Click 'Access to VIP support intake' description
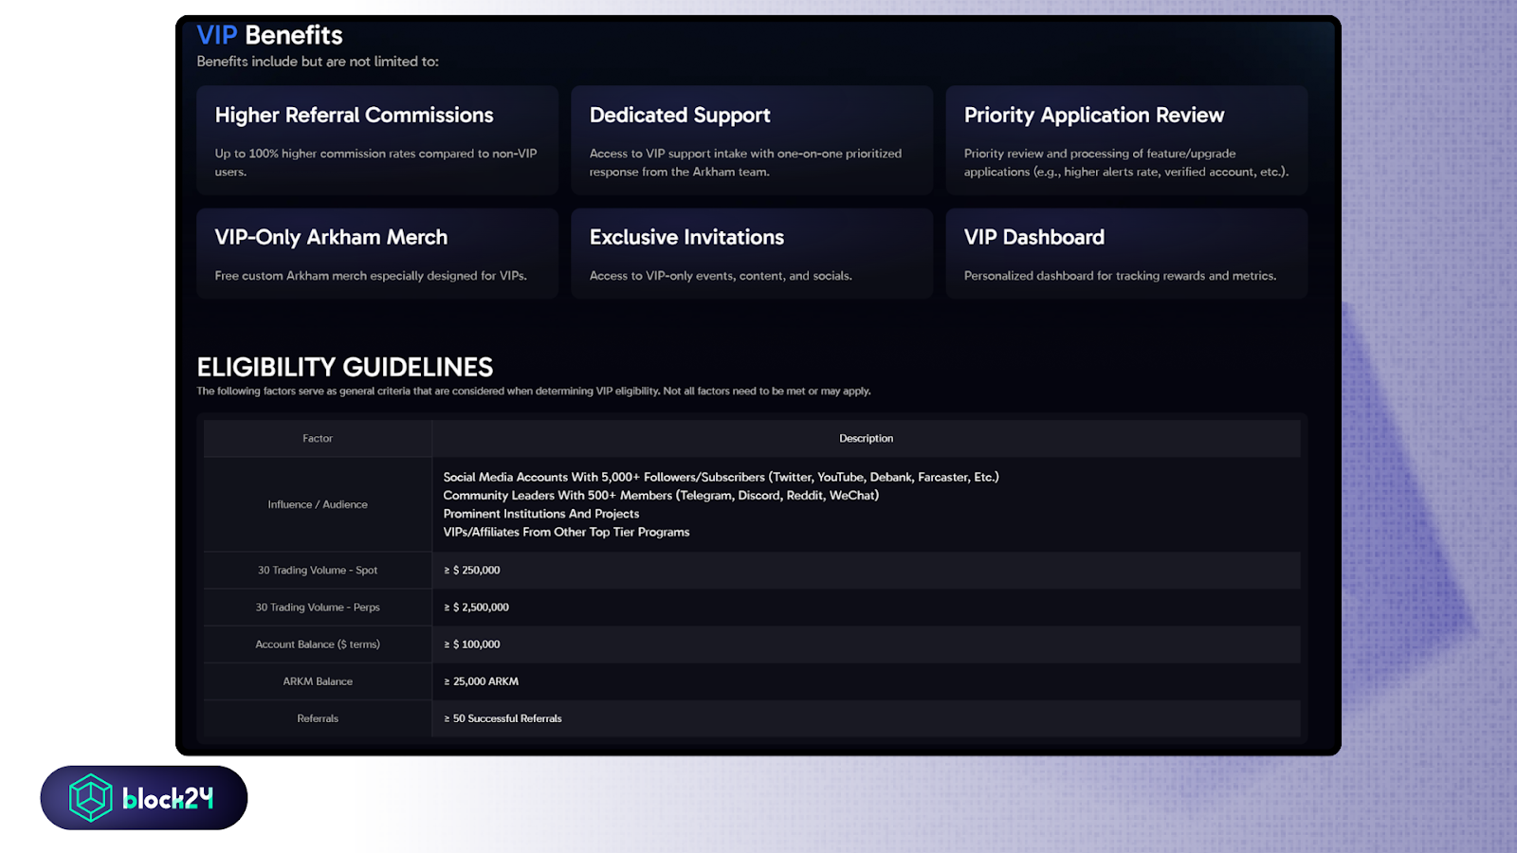 (x=745, y=162)
